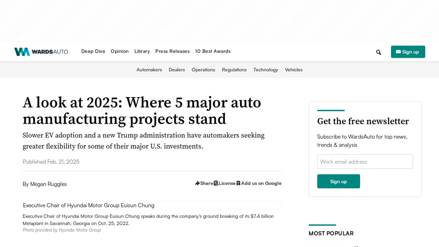Go to the Dealers topic
439x247 pixels.
click(x=177, y=70)
